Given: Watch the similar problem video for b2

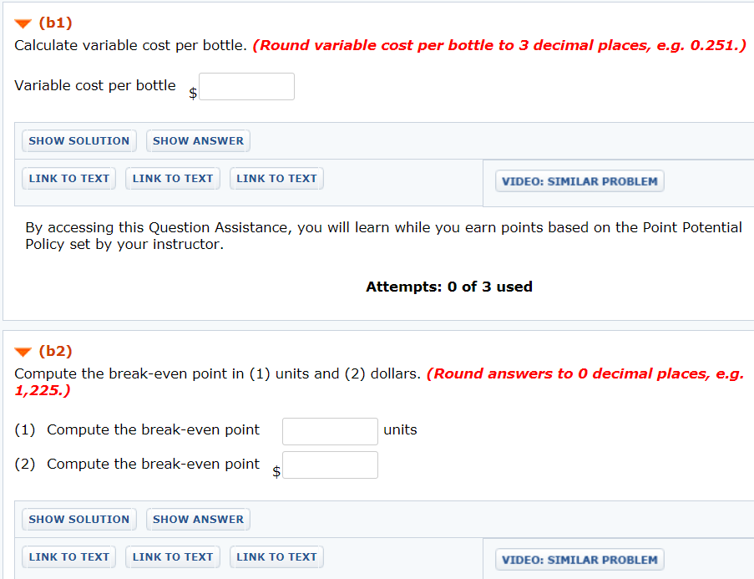Looking at the screenshot, I should 579,560.
